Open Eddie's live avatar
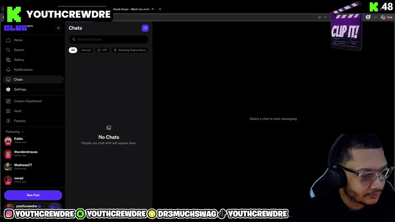This screenshot has width=395, height=222. coord(8,141)
